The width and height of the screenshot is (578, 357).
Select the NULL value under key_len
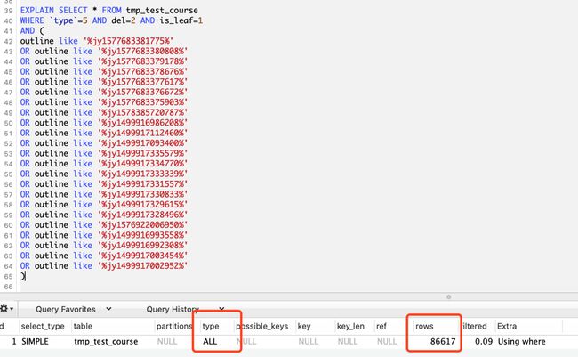(x=347, y=342)
